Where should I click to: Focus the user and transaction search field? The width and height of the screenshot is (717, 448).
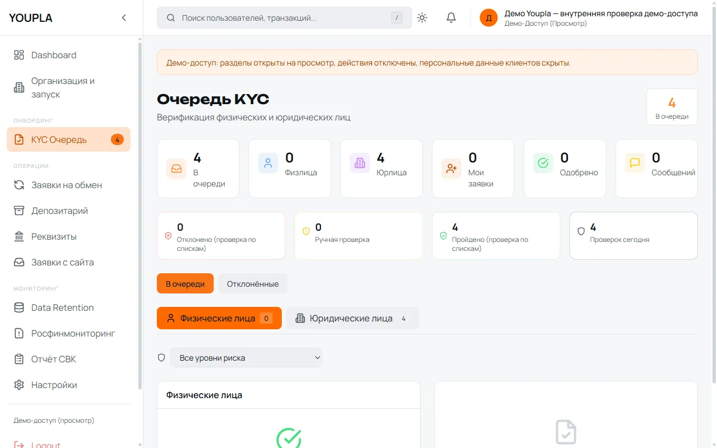(284, 18)
